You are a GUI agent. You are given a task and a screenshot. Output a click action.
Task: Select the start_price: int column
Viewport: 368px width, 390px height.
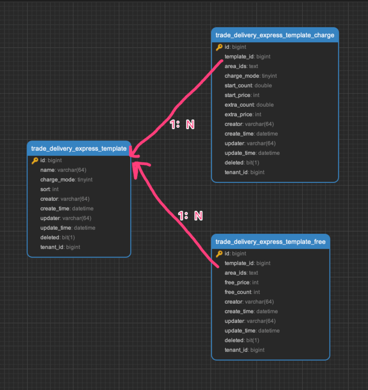click(242, 96)
